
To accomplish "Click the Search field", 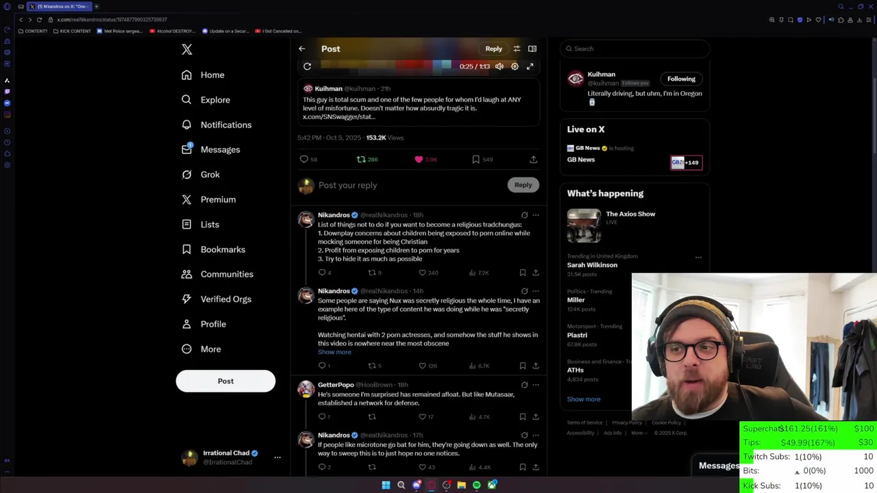I will pyautogui.click(x=635, y=49).
